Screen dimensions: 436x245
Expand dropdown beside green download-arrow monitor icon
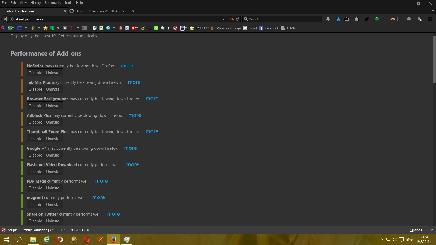(x=58, y=28)
